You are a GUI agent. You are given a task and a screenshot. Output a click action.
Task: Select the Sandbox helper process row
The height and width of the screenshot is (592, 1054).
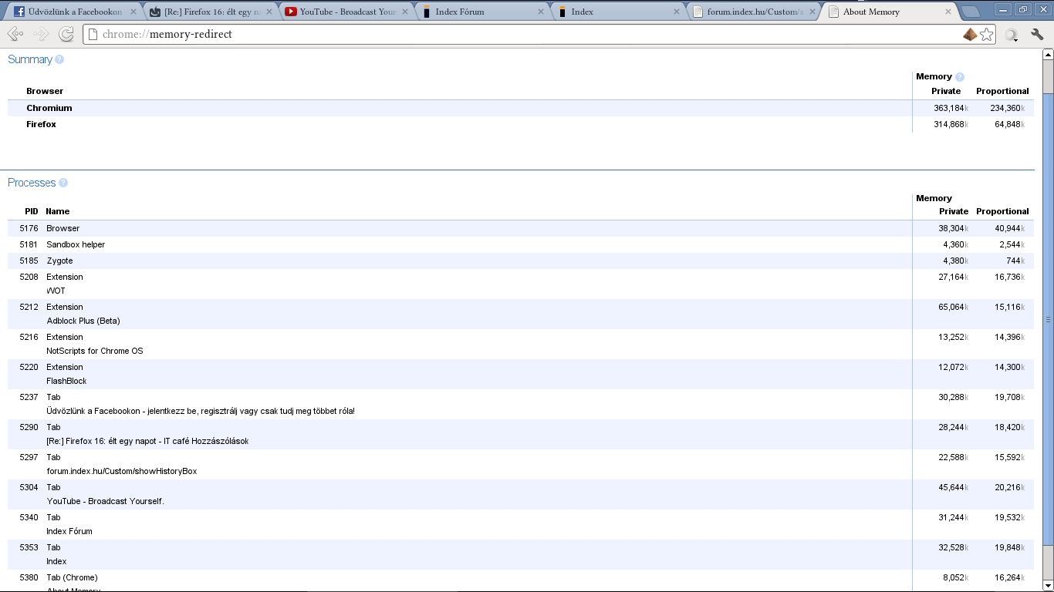tap(521, 244)
